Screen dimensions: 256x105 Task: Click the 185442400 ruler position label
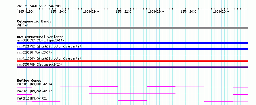189,12
